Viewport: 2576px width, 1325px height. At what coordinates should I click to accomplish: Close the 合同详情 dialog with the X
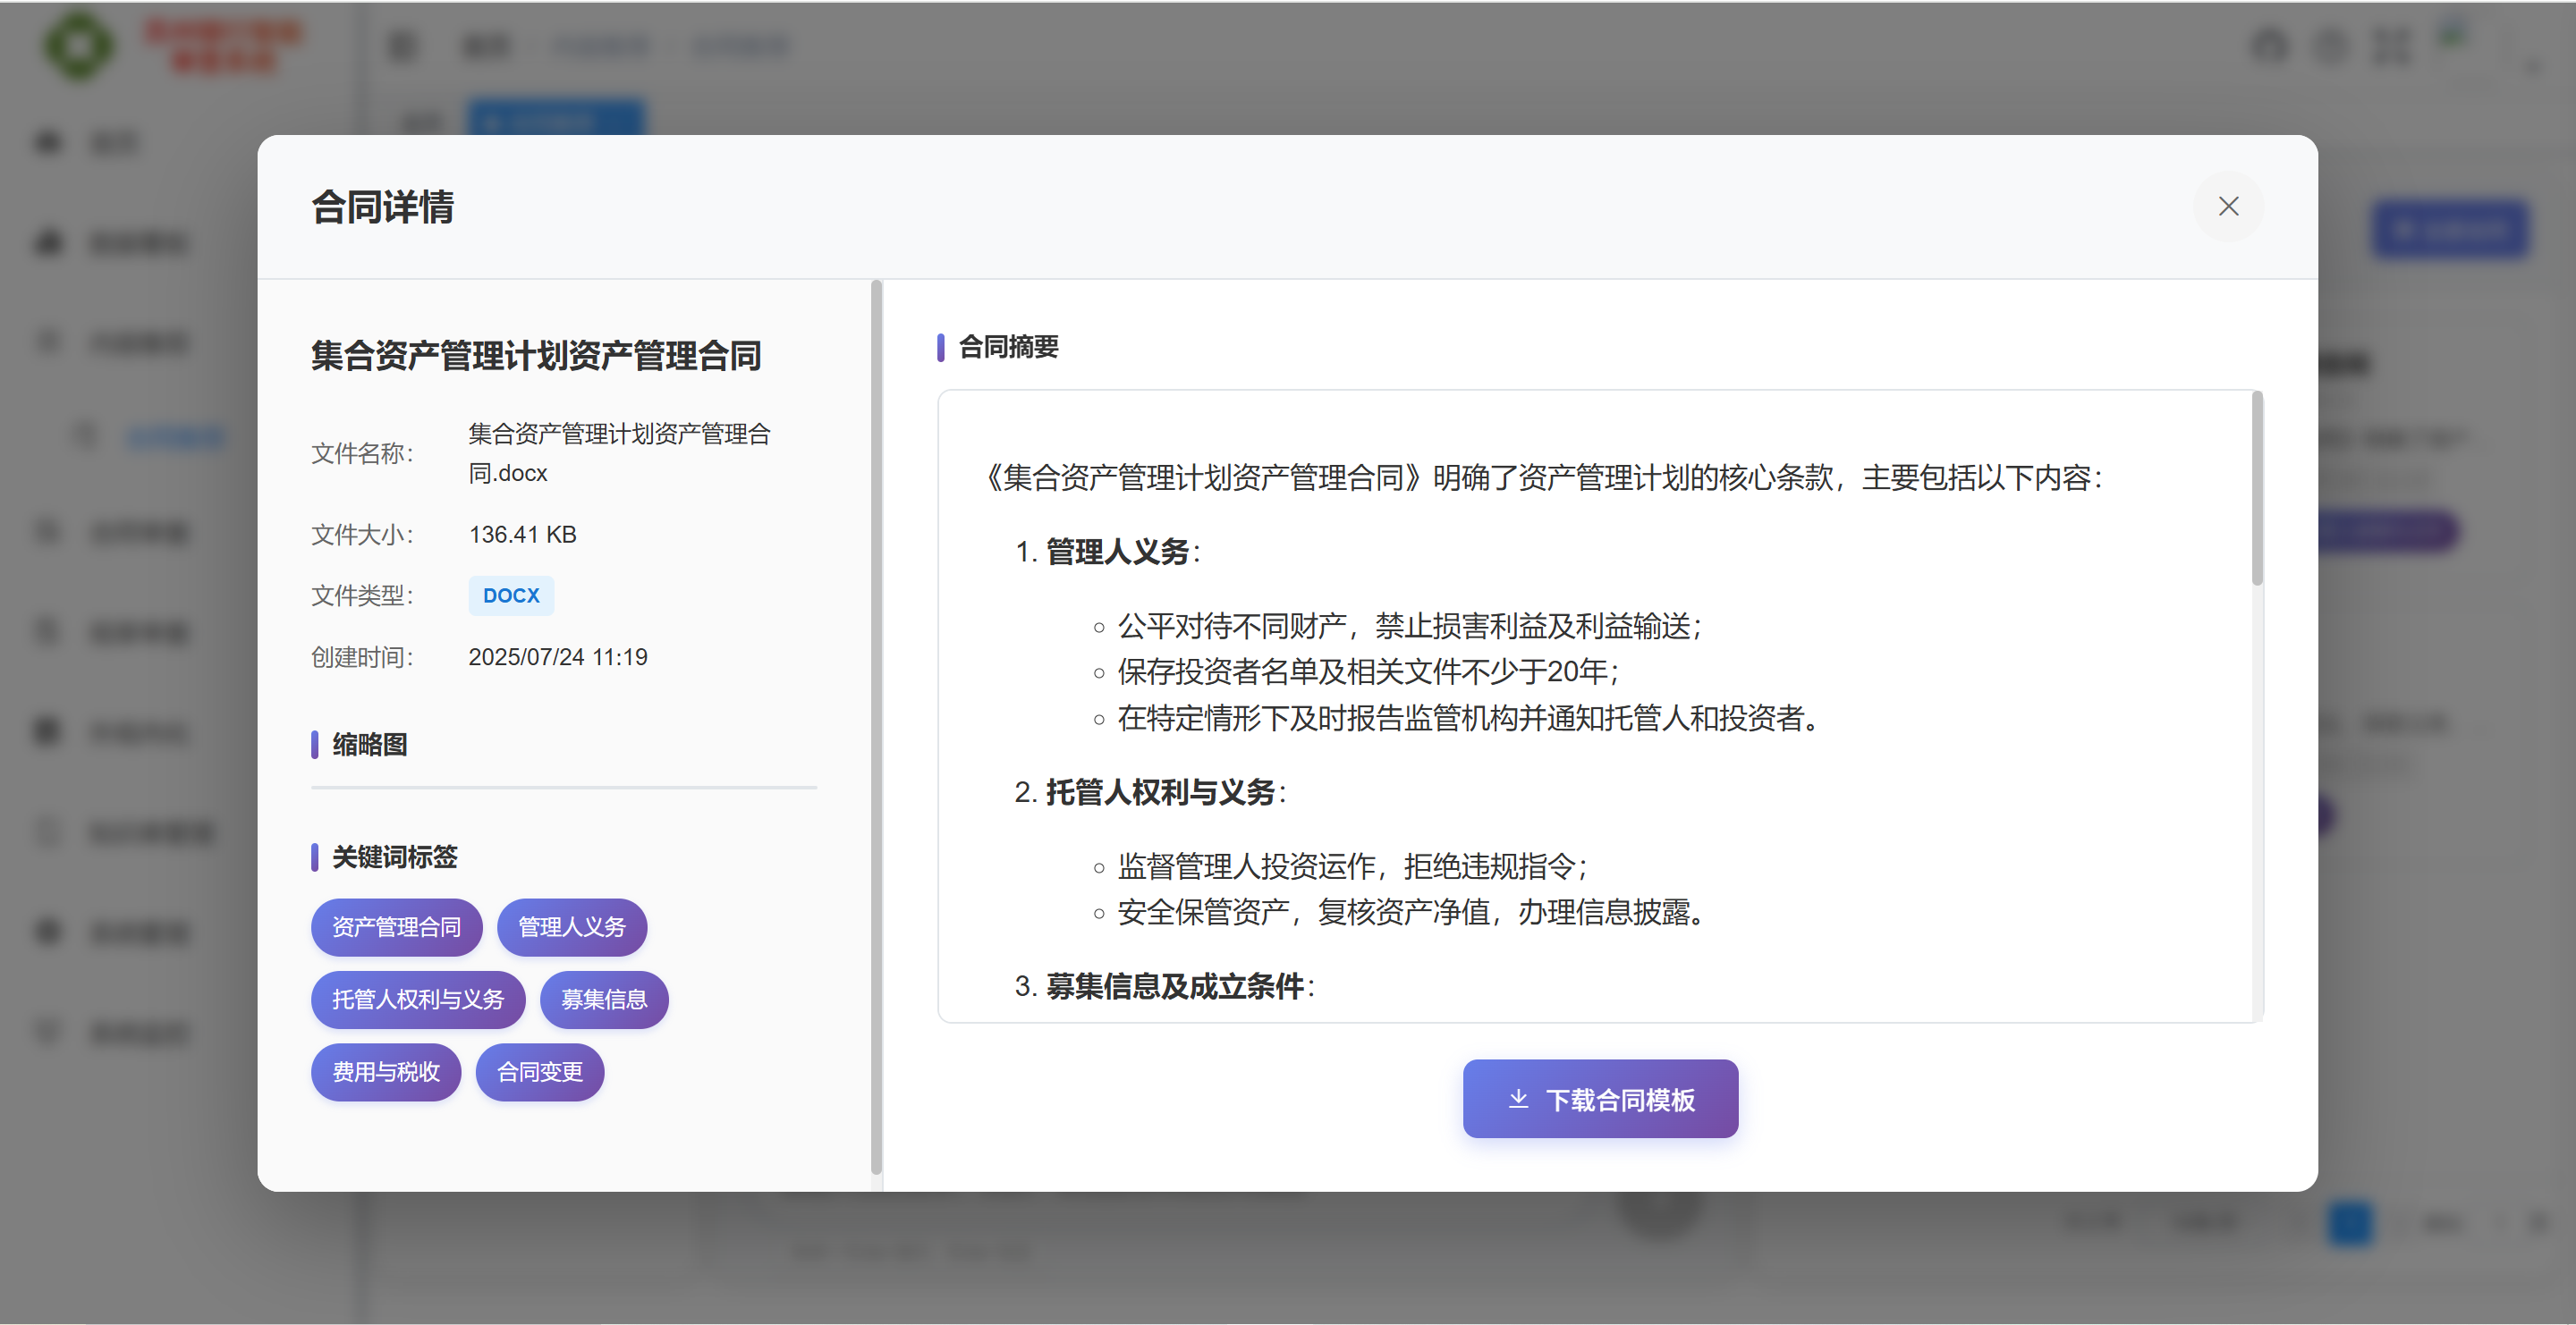click(2228, 207)
